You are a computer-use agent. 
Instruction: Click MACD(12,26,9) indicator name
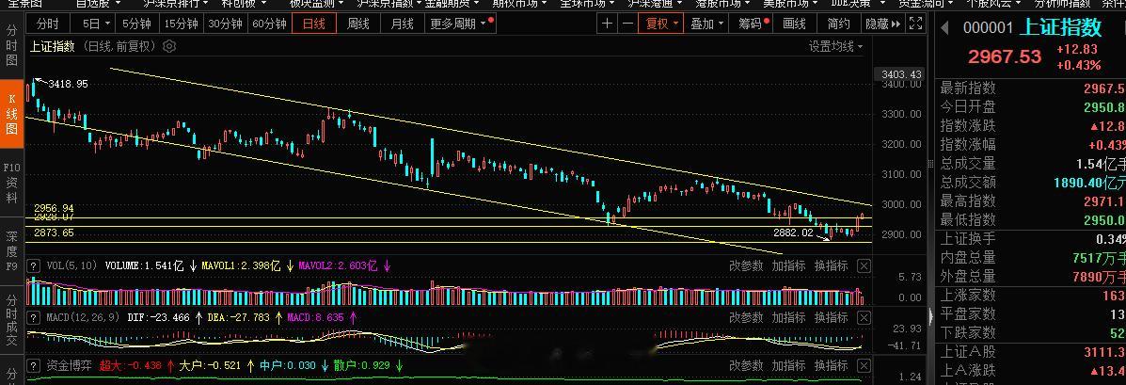coord(84,317)
